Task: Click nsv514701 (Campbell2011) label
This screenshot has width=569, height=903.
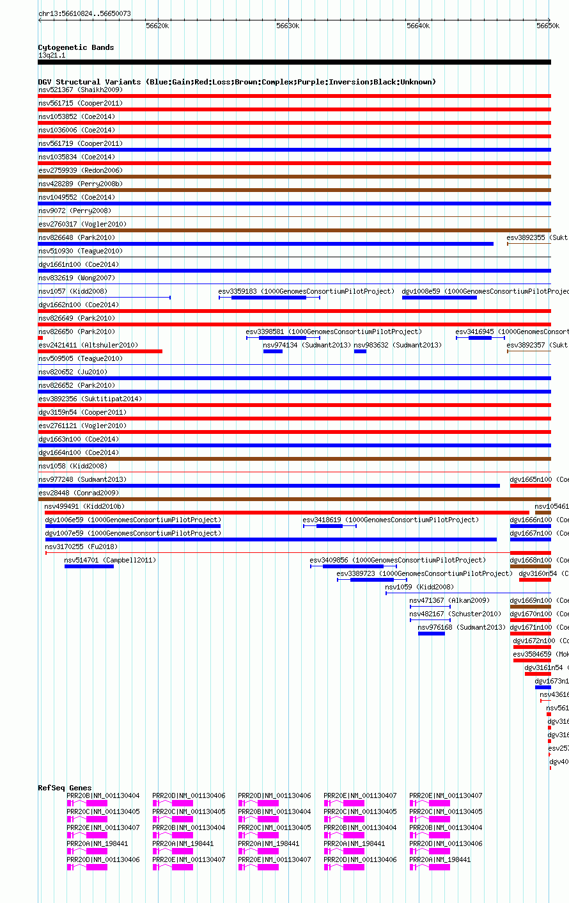Action: coord(110,560)
